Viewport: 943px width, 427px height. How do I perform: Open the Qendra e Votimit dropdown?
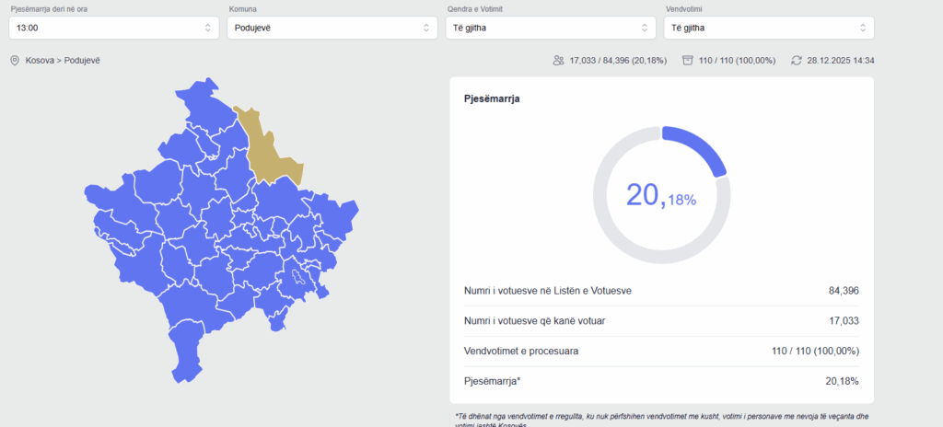550,28
